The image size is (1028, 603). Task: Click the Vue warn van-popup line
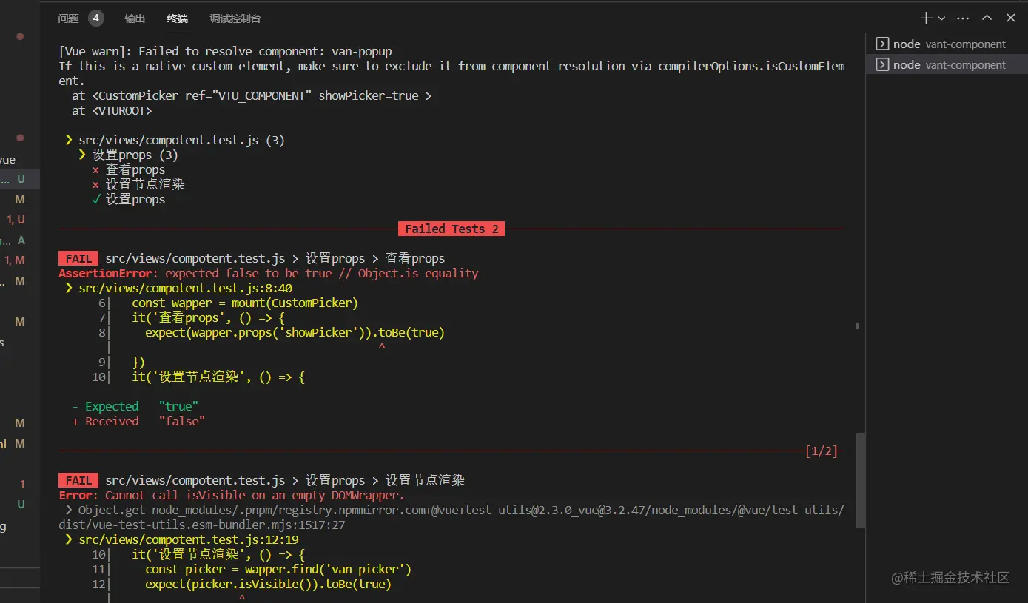point(226,51)
